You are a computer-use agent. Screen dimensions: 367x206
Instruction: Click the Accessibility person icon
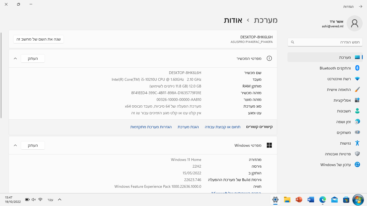pos(357,143)
